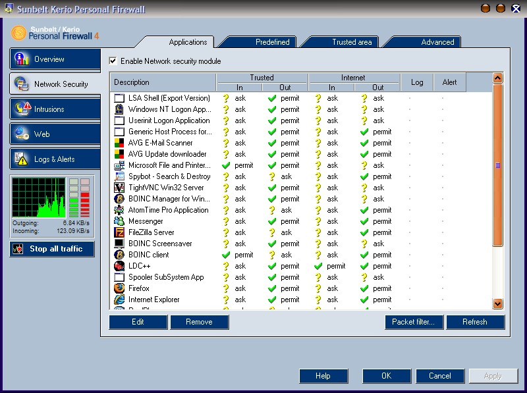Click the Network Security computers icon
Viewport: 527px width, 393px height.
click(22, 84)
